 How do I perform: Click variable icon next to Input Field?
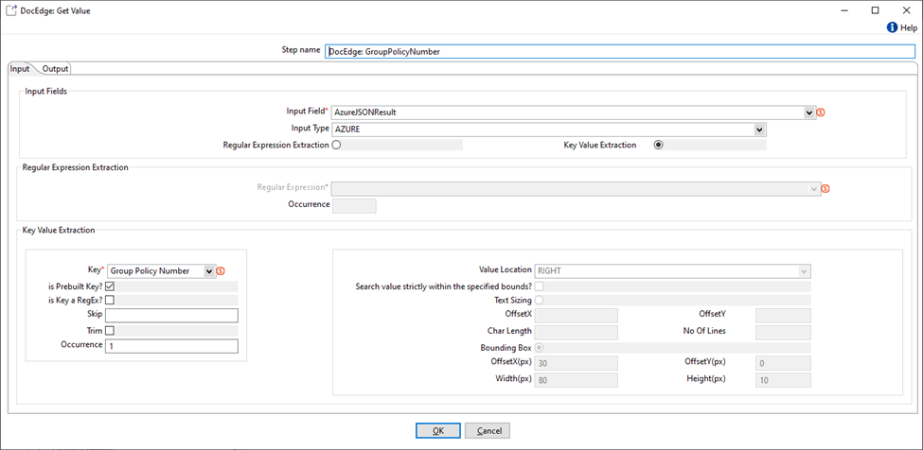pos(821,112)
